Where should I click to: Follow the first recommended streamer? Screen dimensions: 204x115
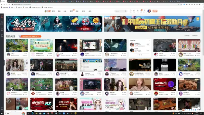148,44
